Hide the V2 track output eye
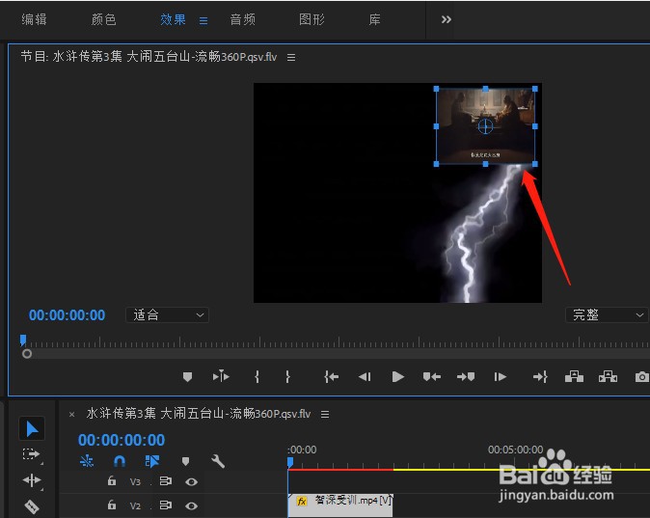Viewport: 650px width, 518px height. click(x=191, y=505)
